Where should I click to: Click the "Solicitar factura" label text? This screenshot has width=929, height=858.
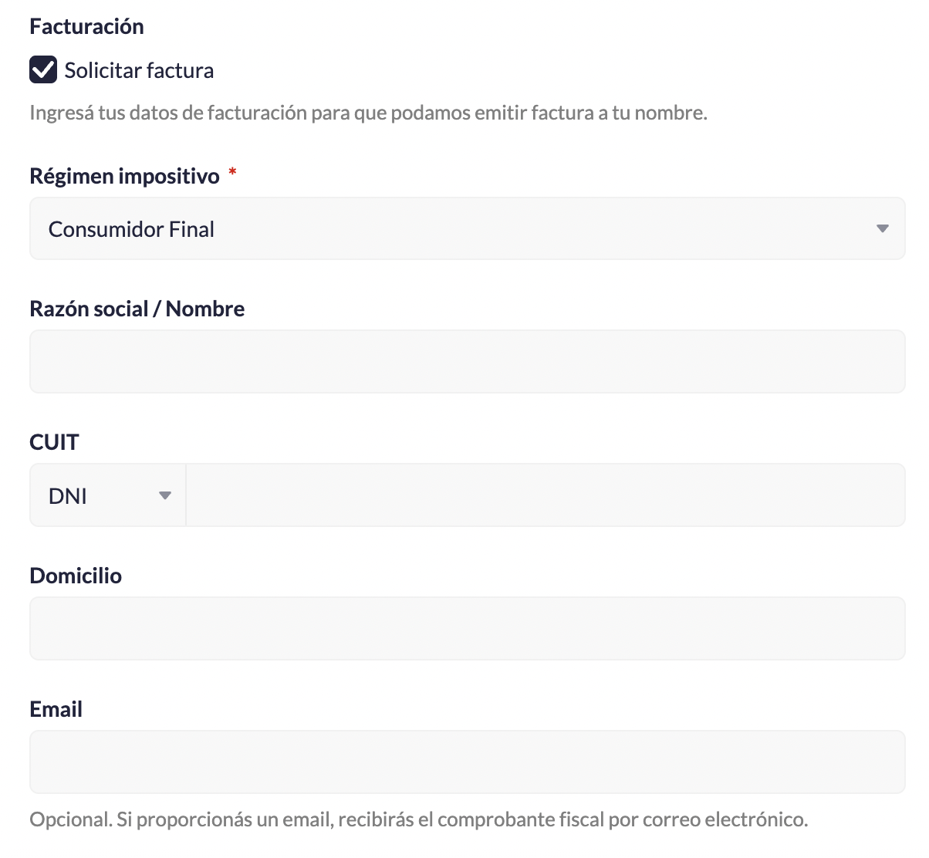139,71
